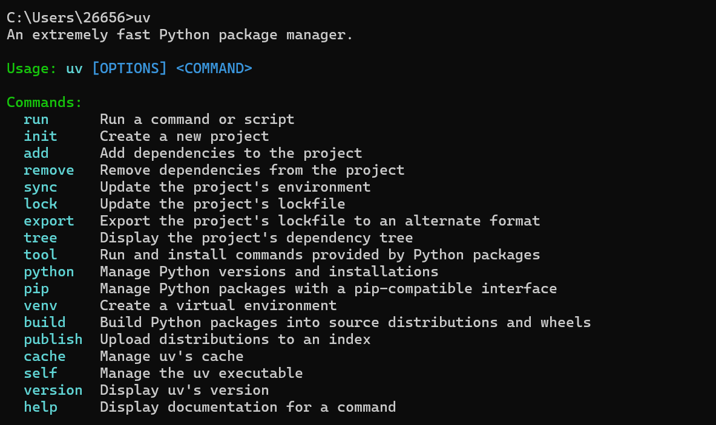Click the 'C:\Users\26656>uv' prompt line
The image size is (716, 425).
79,18
